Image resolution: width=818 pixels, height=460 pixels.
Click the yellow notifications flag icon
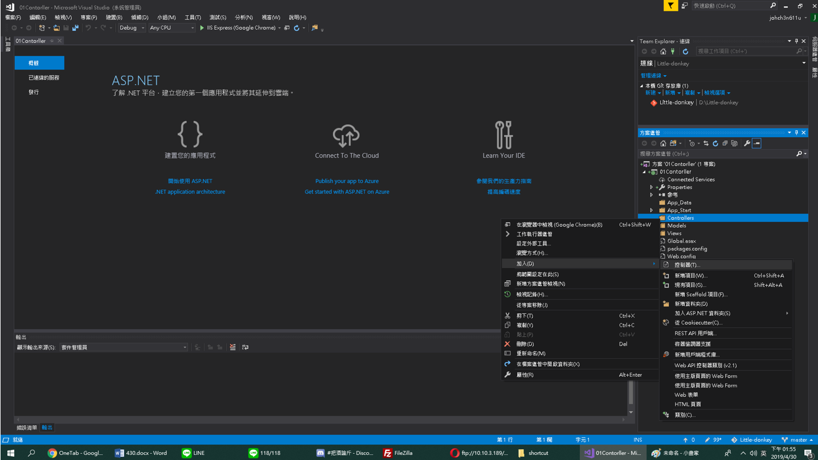(x=670, y=6)
